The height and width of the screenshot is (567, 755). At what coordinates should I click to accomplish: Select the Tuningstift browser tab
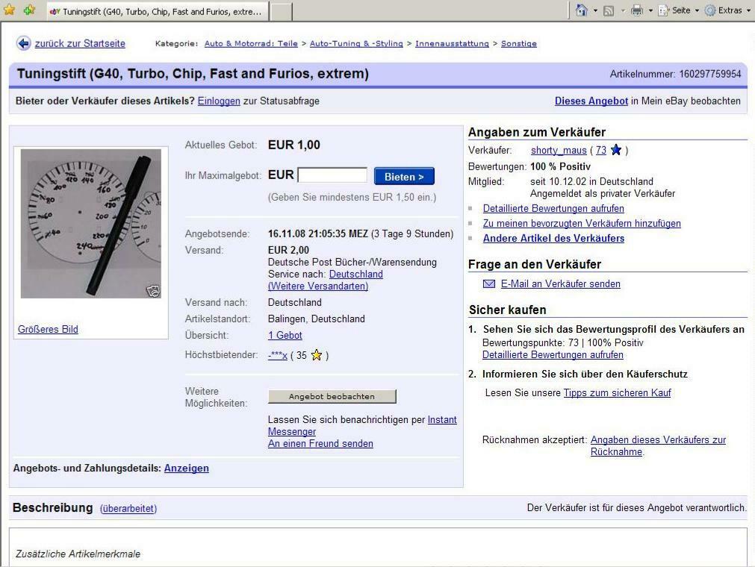tap(155, 12)
